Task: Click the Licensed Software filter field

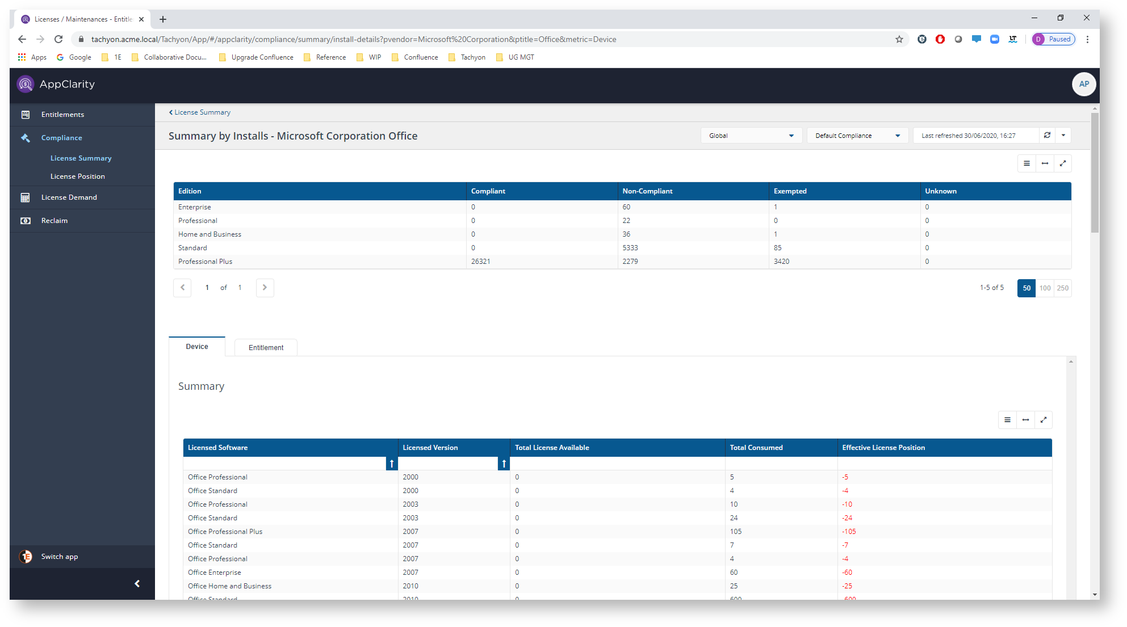Action: click(x=284, y=464)
